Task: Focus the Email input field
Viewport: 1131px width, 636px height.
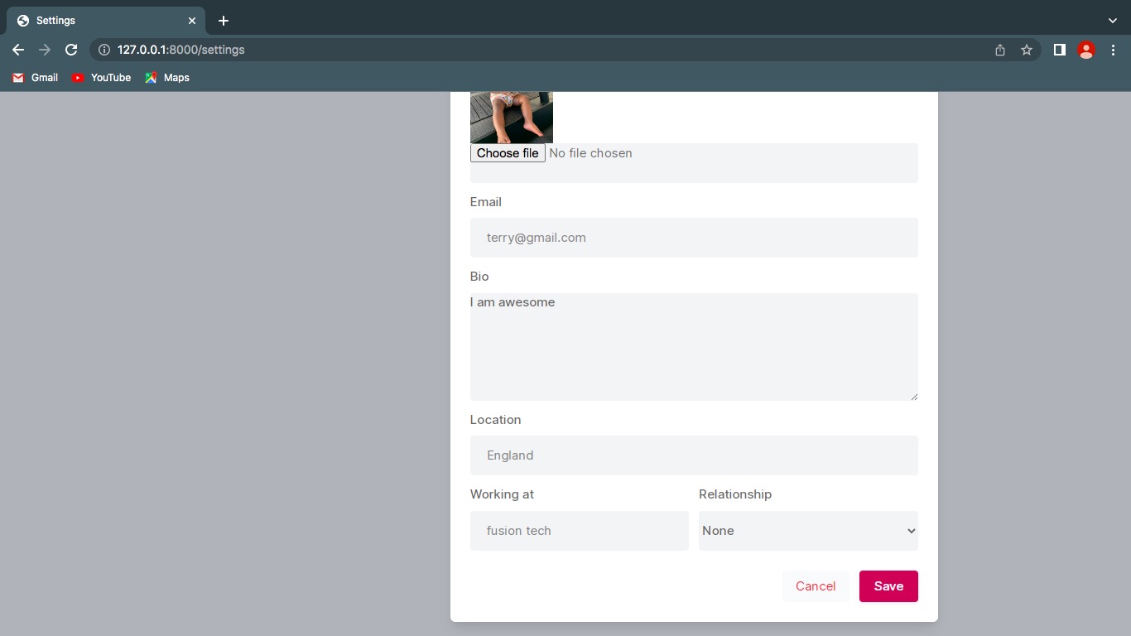Action: (x=694, y=238)
